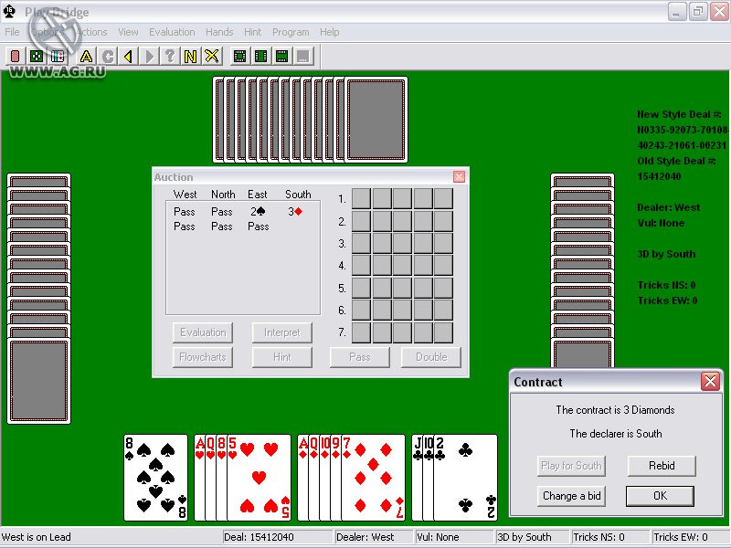
Task: Select the 2 of clubs card
Action: 465,478
